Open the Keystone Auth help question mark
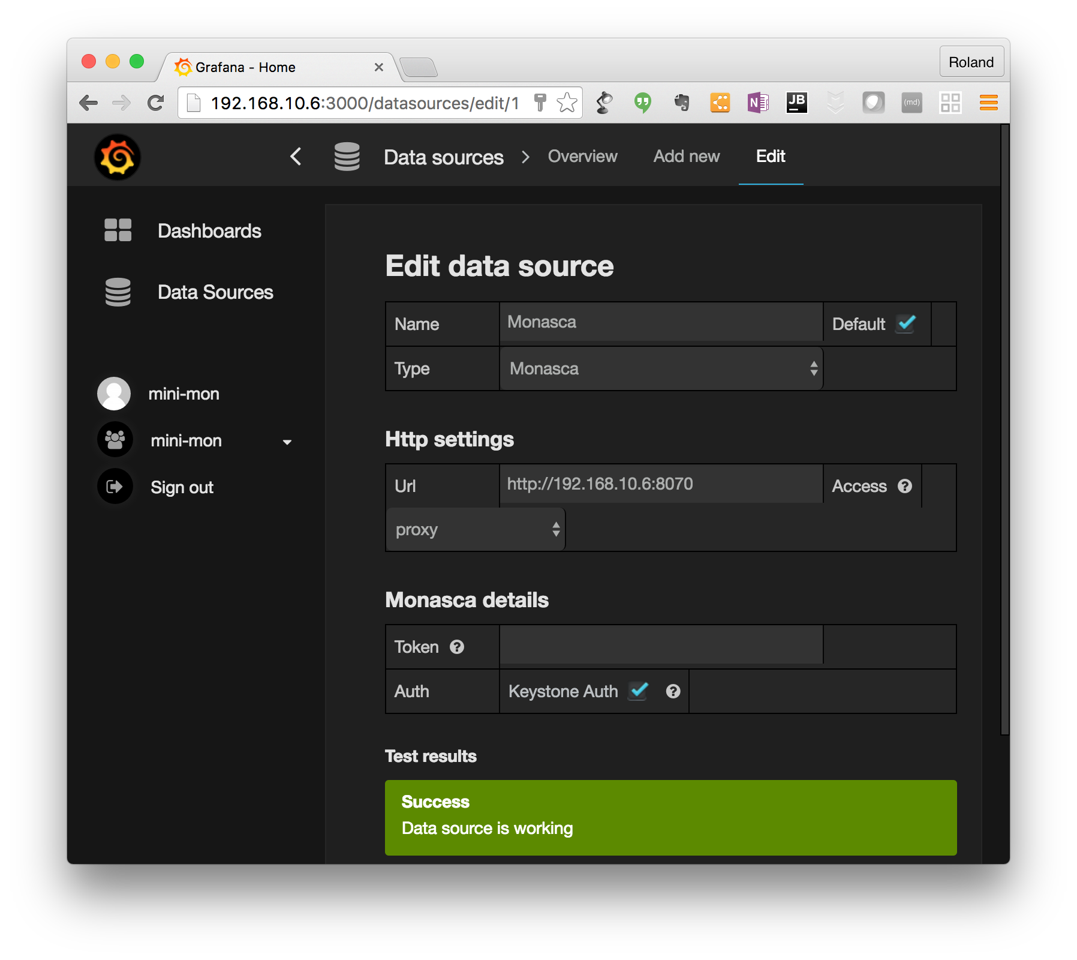 [673, 691]
